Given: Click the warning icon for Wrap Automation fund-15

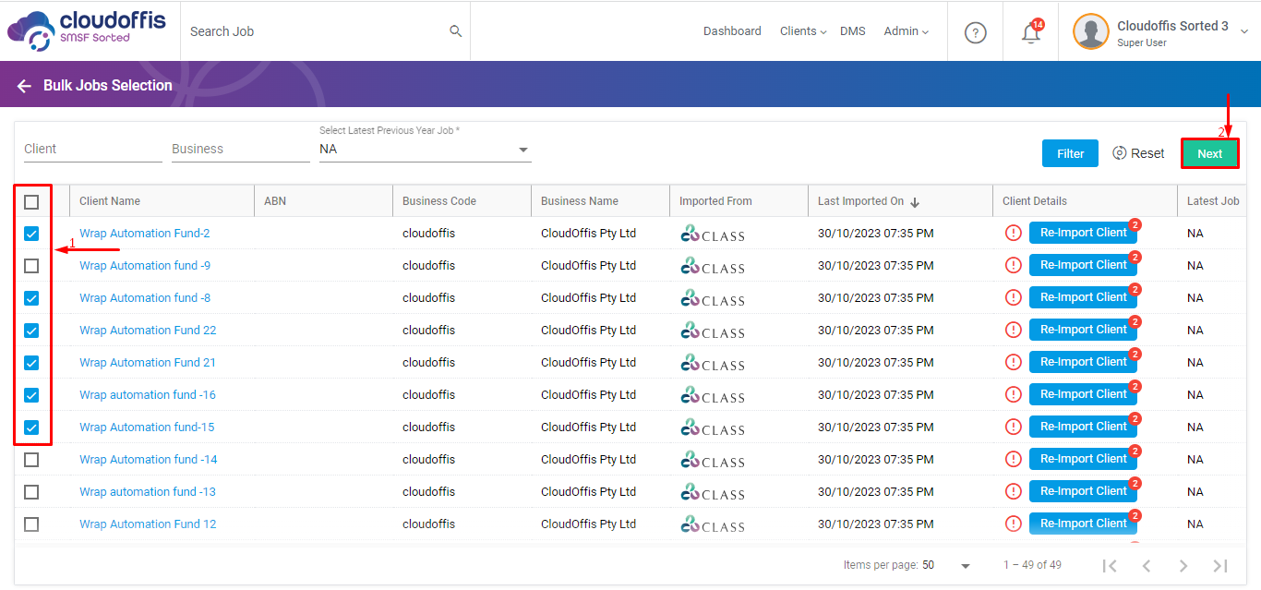Looking at the screenshot, I should [1014, 427].
